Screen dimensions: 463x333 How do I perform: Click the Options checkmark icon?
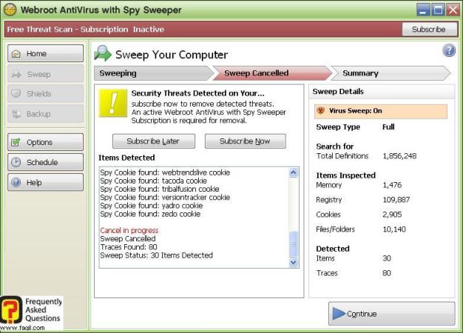[16, 142]
